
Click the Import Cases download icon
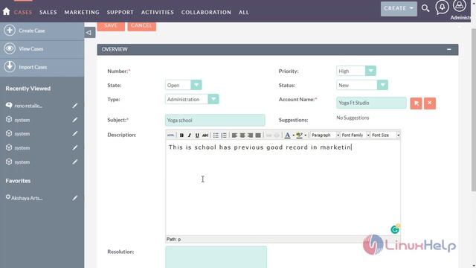(10, 67)
